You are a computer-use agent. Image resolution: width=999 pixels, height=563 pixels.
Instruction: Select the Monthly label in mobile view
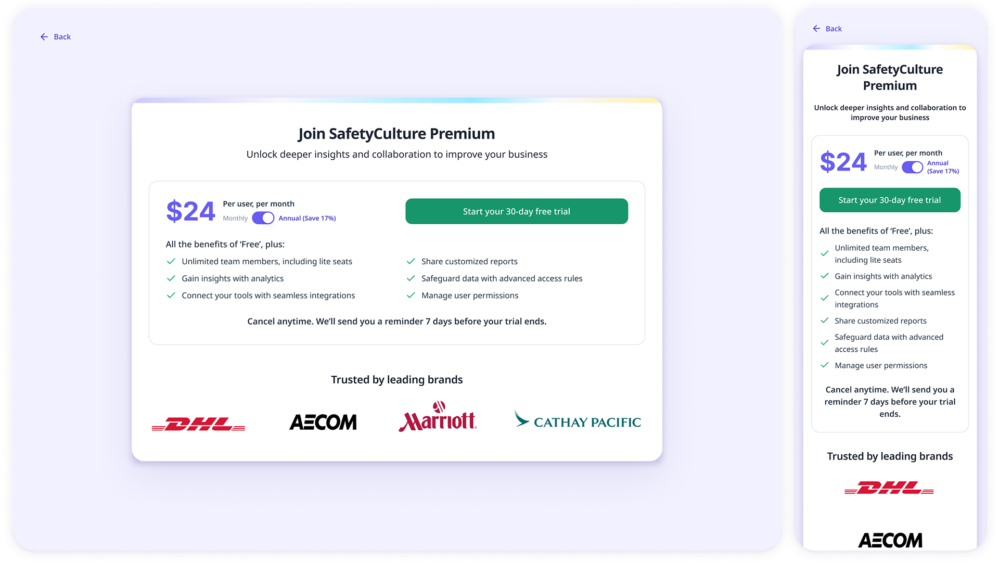[x=886, y=167]
